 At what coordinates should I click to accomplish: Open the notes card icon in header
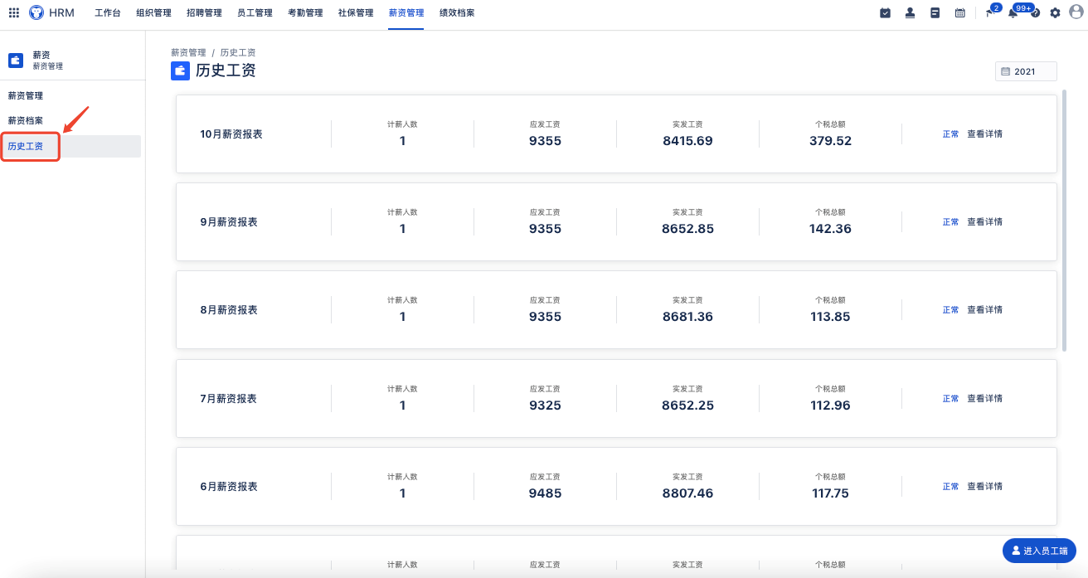click(935, 12)
